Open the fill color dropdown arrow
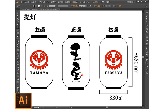 [x=36, y=6]
